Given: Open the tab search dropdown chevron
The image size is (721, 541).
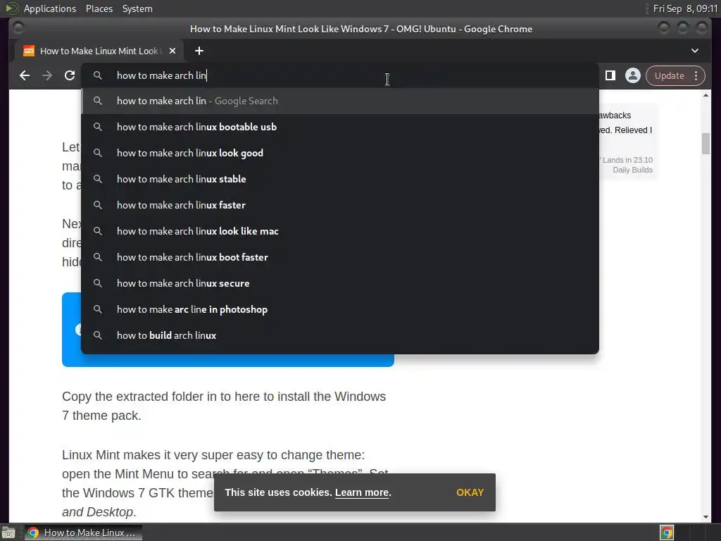Looking at the screenshot, I should coord(695,51).
